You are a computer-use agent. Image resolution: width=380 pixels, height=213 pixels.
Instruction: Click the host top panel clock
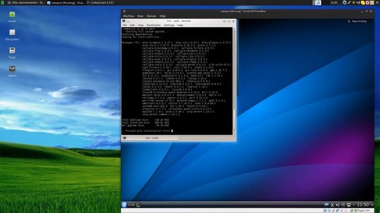[334, 2]
